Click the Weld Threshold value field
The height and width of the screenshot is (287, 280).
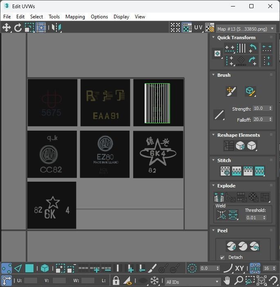[254, 218]
